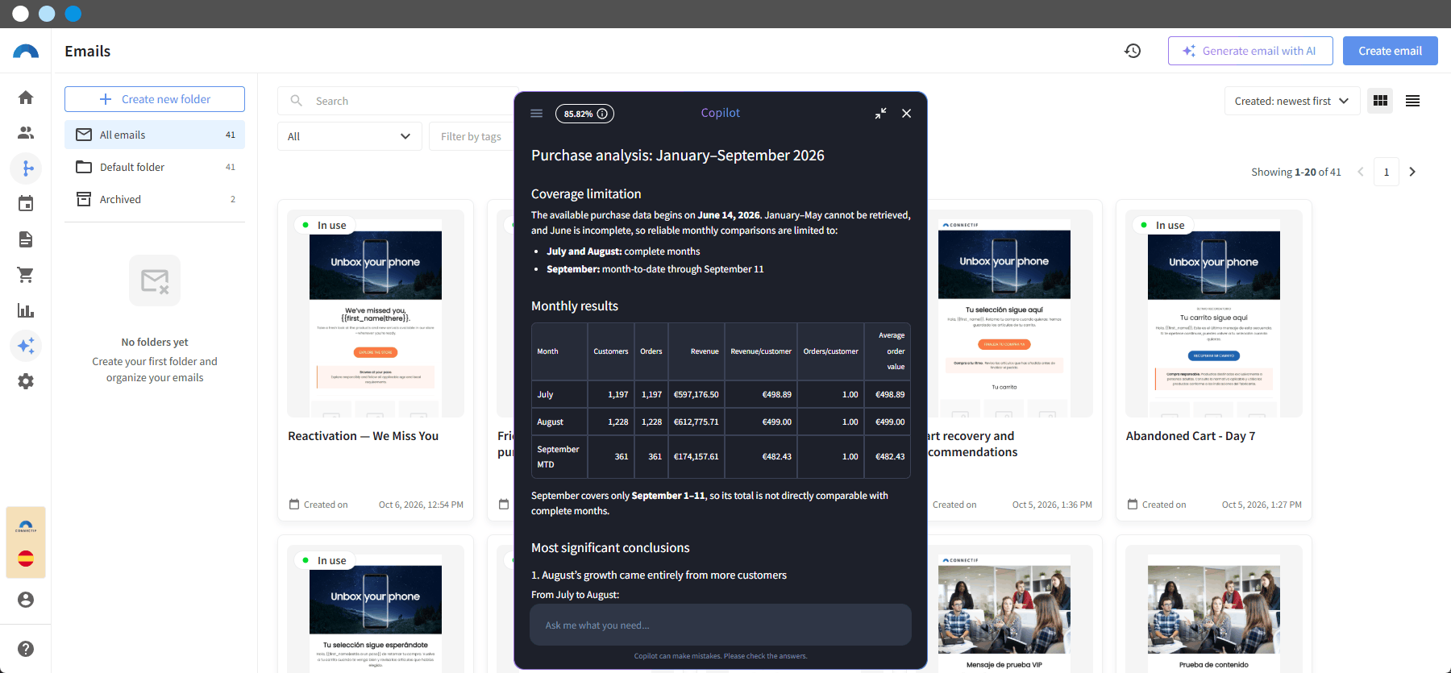Open the Created: newest first sort dropdown
Screen dimensions: 1451x673
click(x=1291, y=101)
